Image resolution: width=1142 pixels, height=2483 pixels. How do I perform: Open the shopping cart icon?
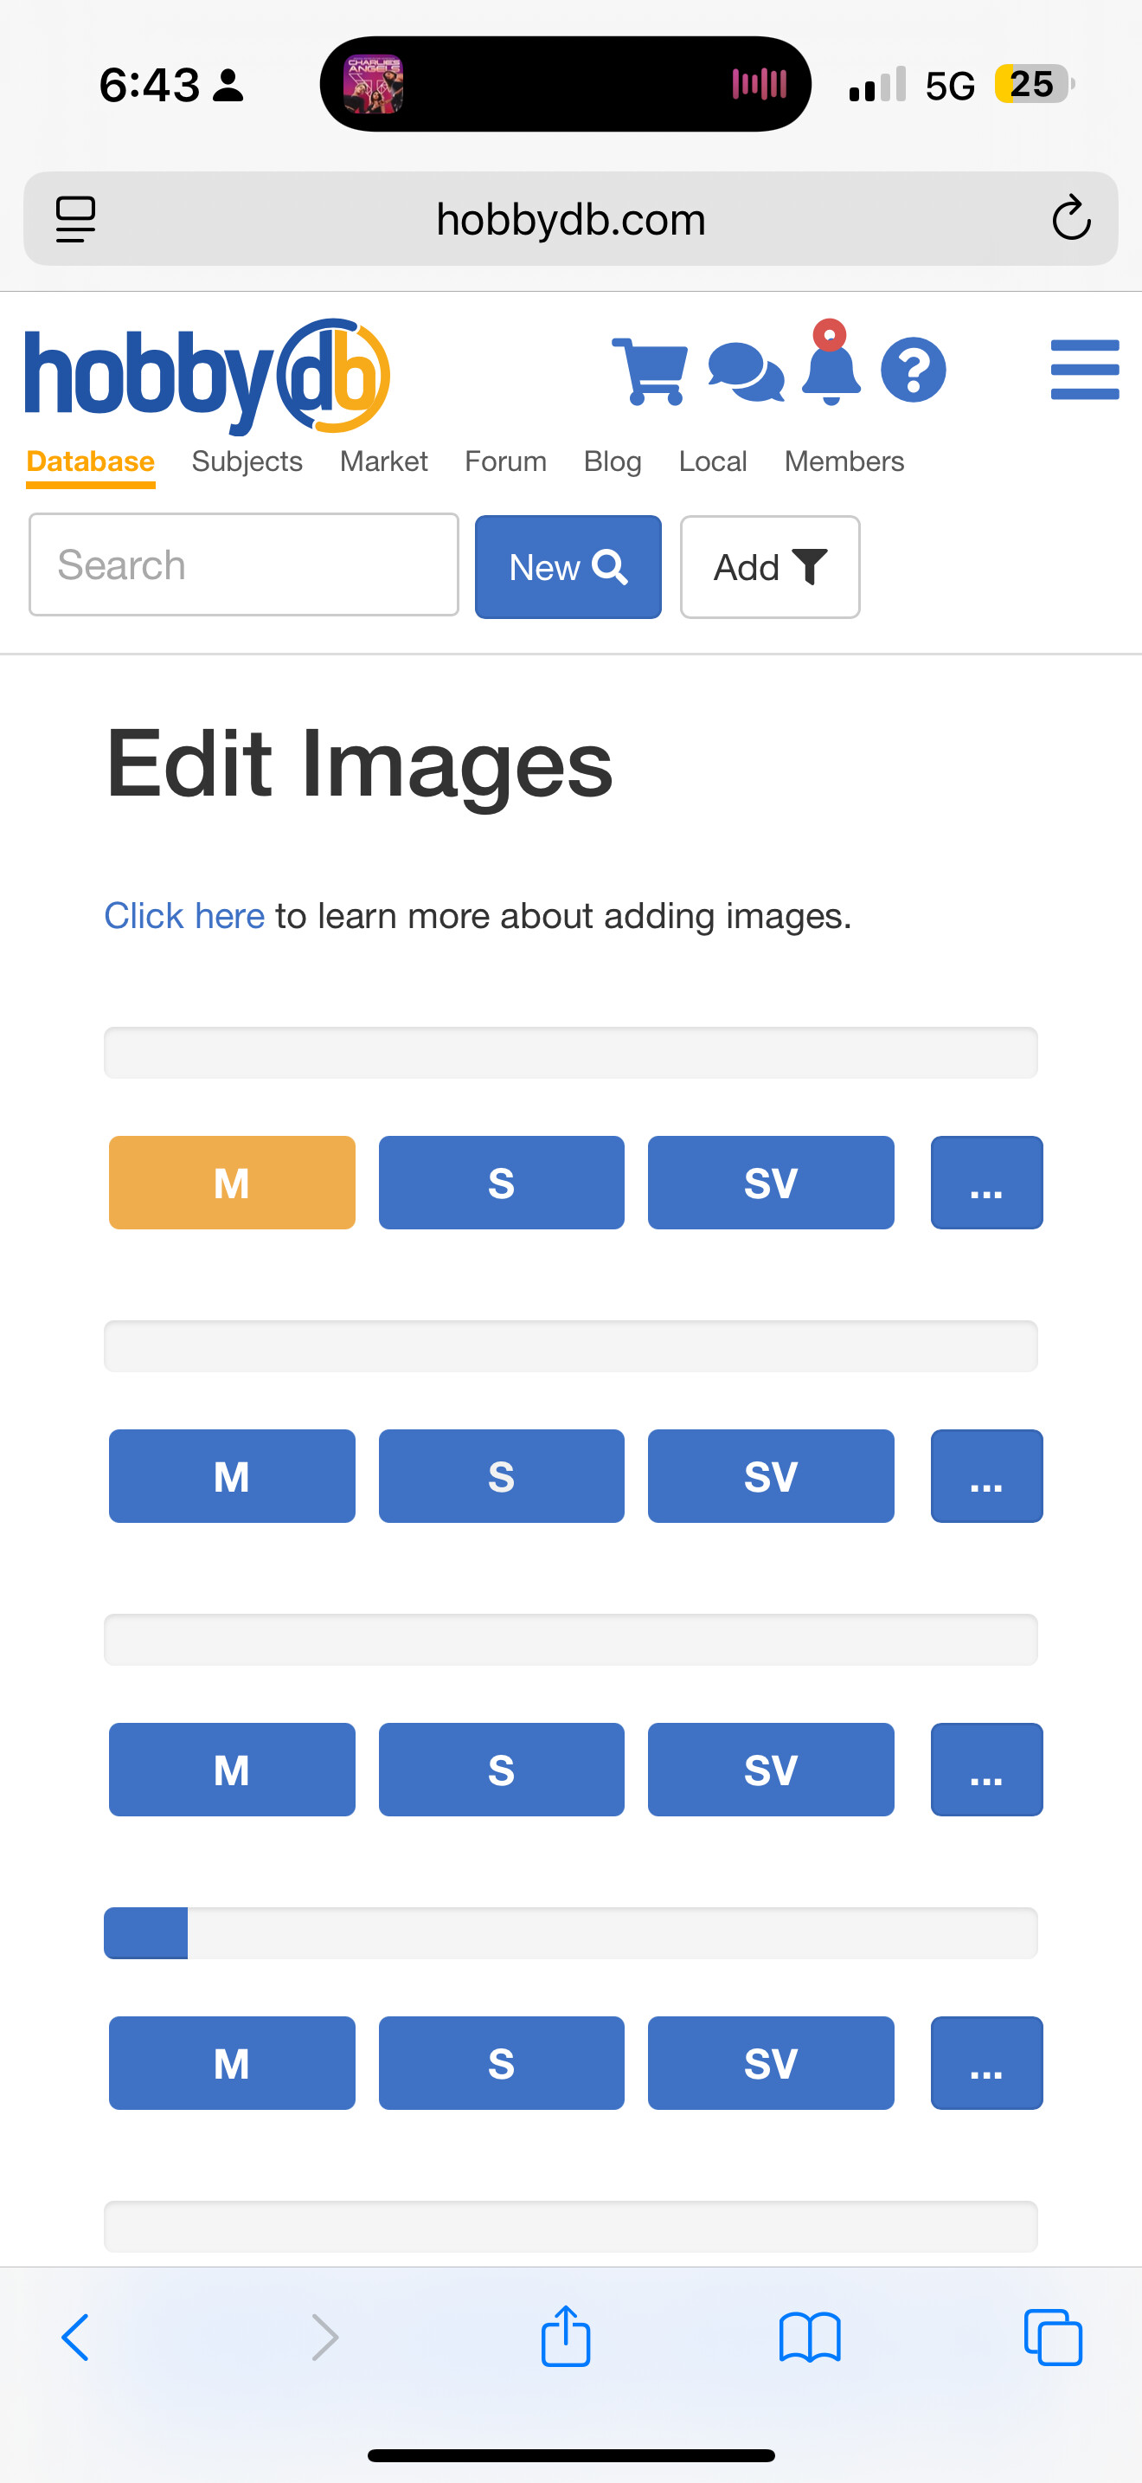650,371
